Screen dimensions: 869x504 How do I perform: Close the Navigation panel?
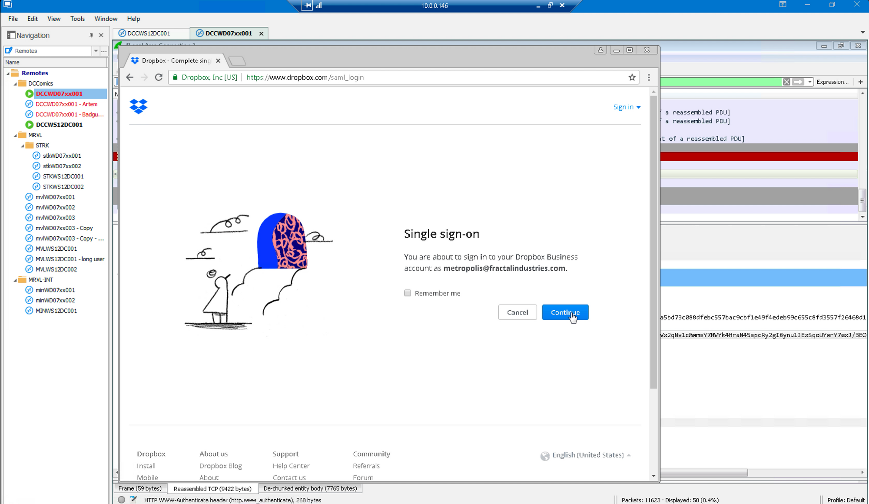point(101,35)
